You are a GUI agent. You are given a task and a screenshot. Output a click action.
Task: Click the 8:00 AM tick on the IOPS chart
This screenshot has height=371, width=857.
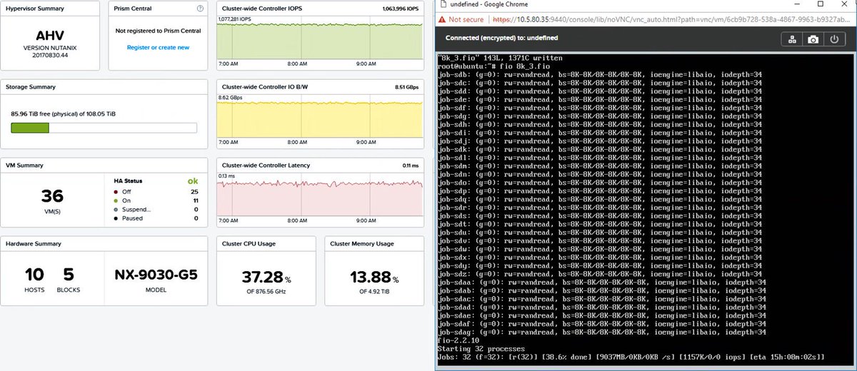(x=298, y=63)
